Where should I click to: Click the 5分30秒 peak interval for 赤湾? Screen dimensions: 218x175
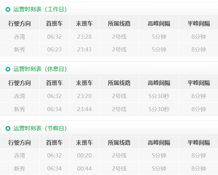coord(159,96)
